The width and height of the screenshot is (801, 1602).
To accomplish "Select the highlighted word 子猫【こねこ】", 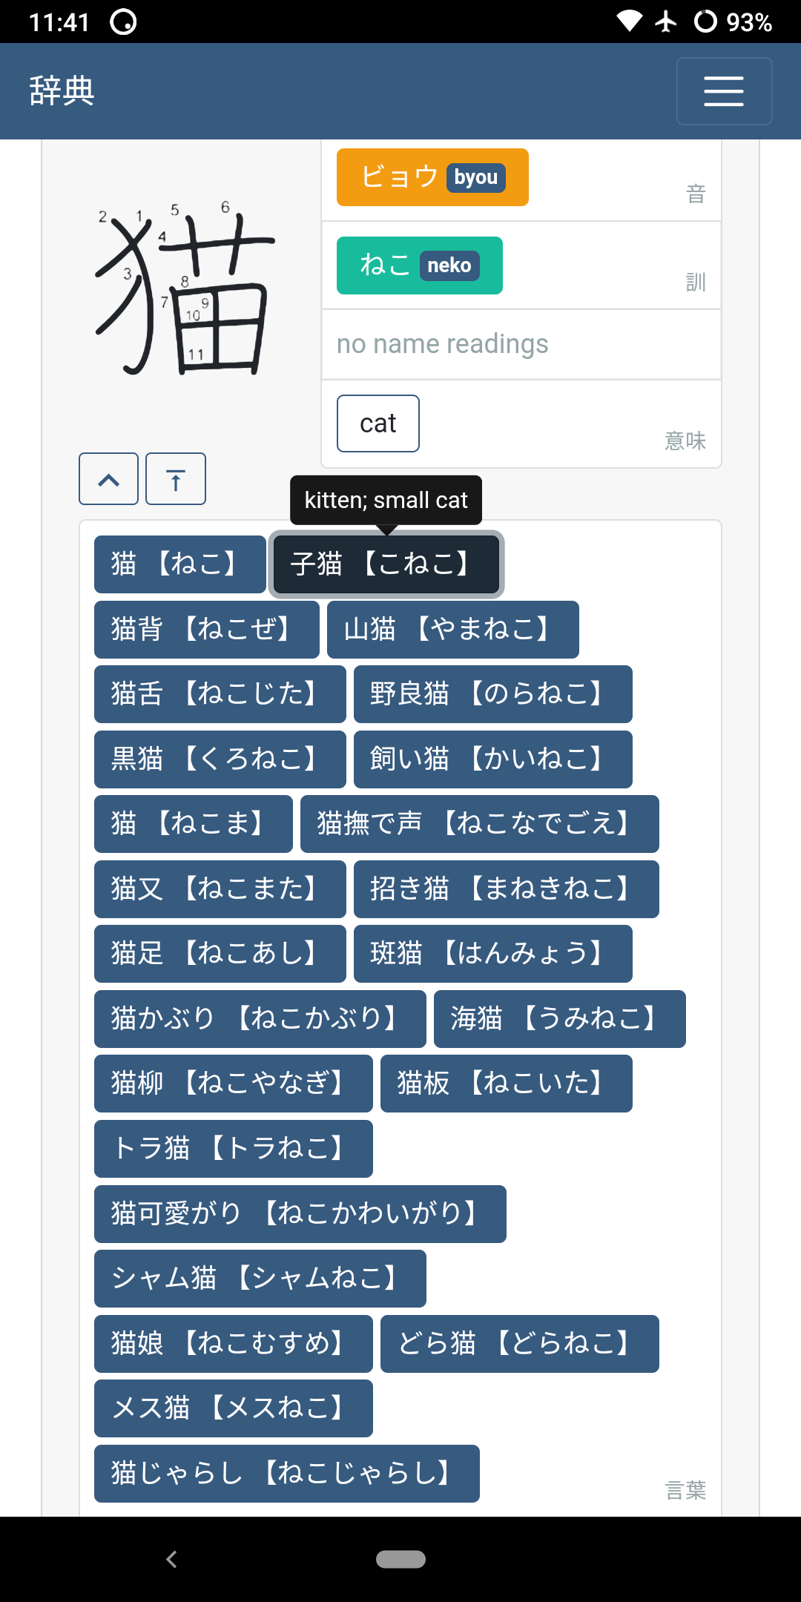I will click(x=386, y=564).
